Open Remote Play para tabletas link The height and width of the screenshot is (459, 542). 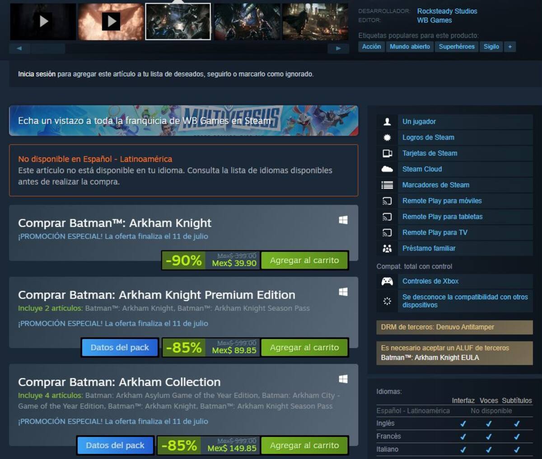pyautogui.click(x=443, y=217)
